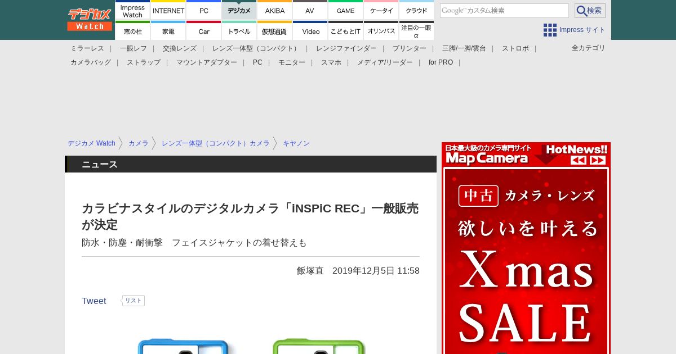This screenshot has width=676, height=354.
Task: Click the green iNSPiC REC camera image
Action: coord(319,346)
